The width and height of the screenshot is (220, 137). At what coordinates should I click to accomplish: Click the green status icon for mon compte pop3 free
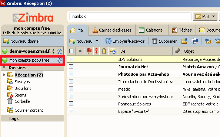[5, 60]
